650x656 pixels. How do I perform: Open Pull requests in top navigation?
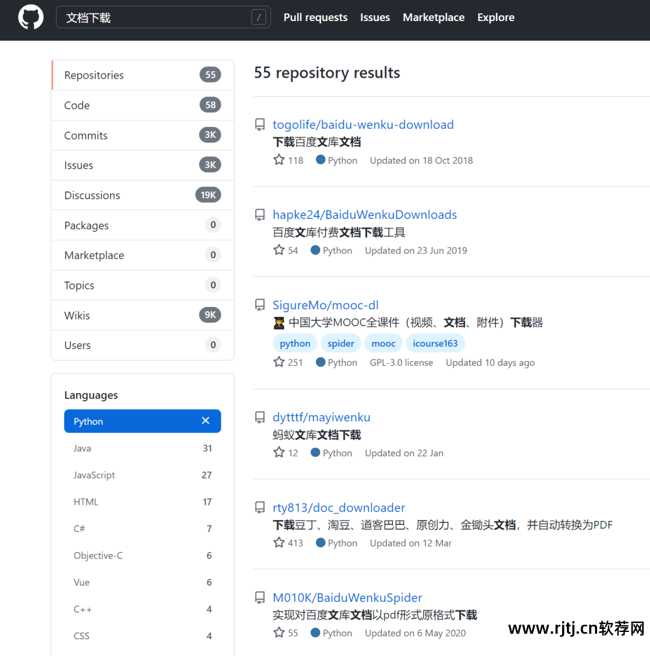click(x=315, y=17)
